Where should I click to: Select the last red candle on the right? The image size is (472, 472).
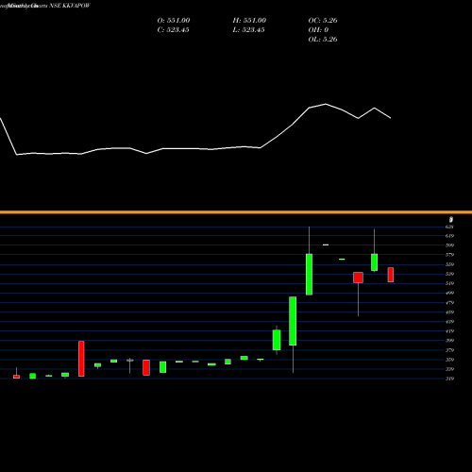click(x=391, y=275)
